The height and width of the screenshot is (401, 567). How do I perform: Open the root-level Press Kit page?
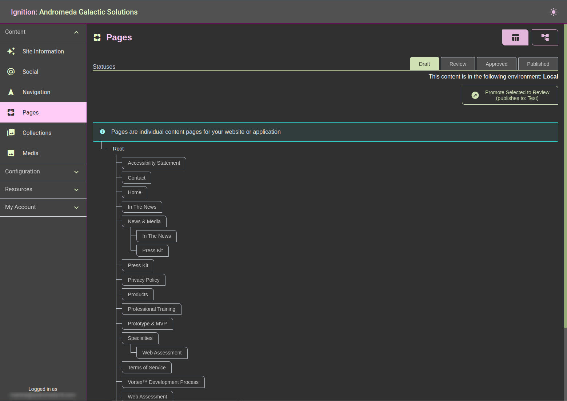point(138,265)
